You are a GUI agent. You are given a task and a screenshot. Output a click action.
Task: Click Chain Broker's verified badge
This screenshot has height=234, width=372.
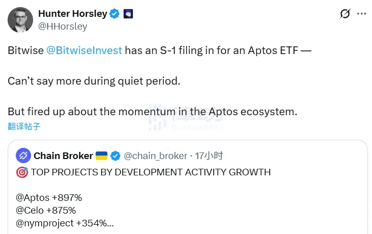pyautogui.click(x=116, y=155)
